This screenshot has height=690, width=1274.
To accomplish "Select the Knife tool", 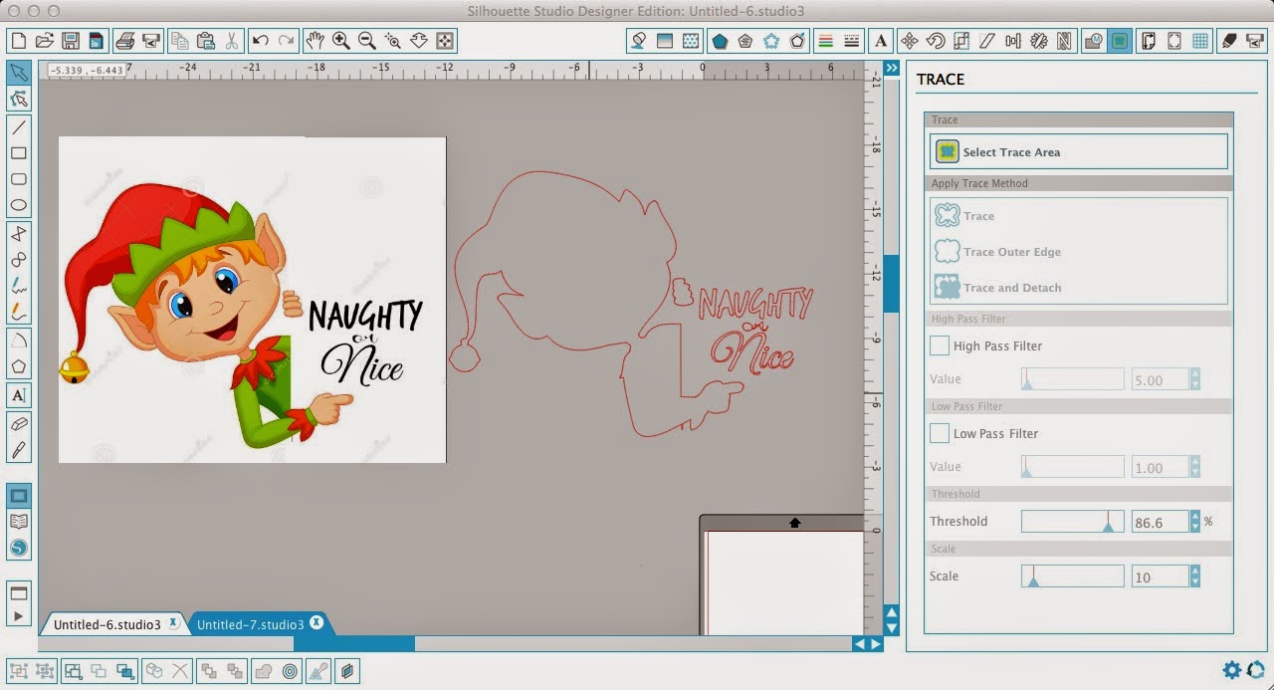I will tap(18, 450).
